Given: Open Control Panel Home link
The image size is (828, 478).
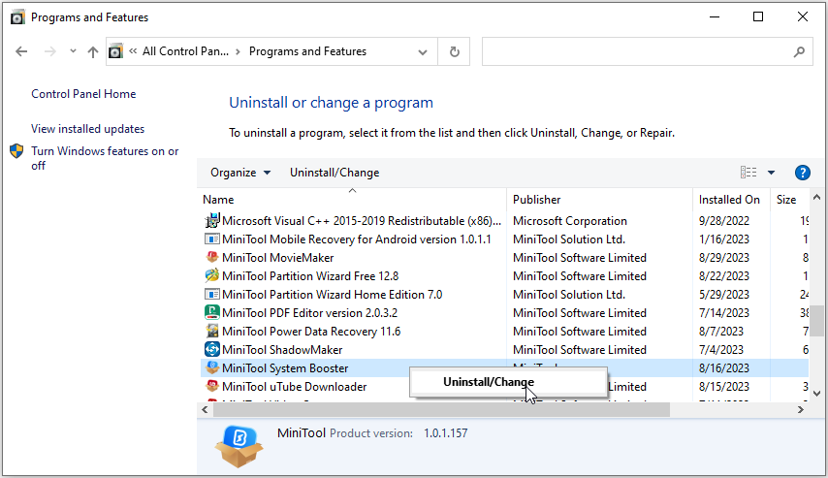Looking at the screenshot, I should (83, 94).
